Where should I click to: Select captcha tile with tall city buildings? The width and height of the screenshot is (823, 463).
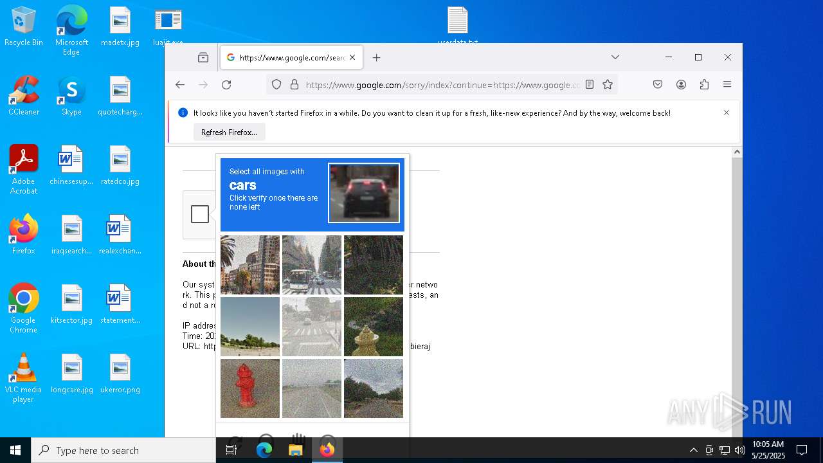250,265
